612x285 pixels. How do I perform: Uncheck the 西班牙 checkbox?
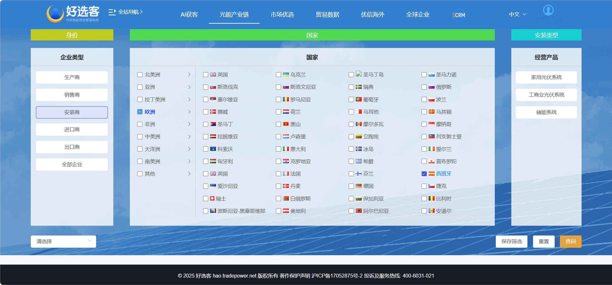pos(424,174)
